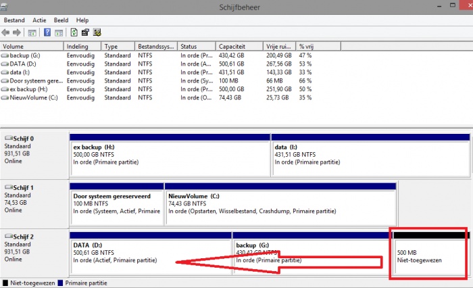The width and height of the screenshot is (473, 288).
Task: Select the DATA (D:) partition block
Action: [x=151, y=254]
